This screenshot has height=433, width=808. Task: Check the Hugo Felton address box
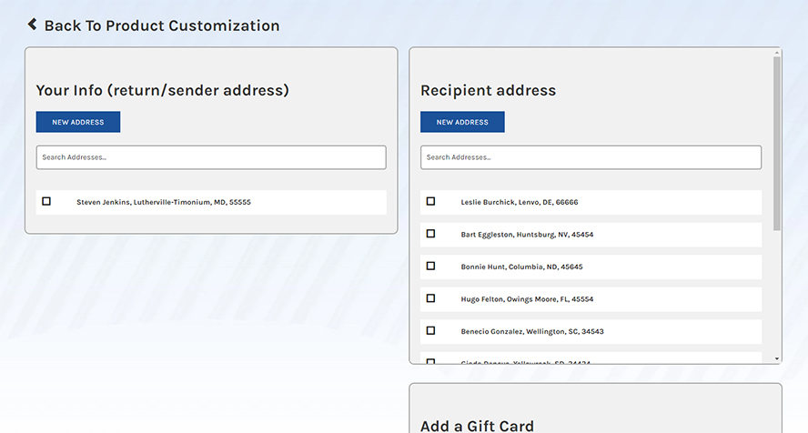(x=431, y=298)
